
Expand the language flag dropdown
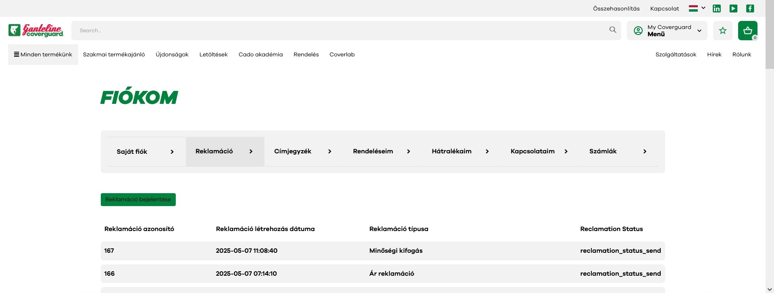click(x=697, y=8)
